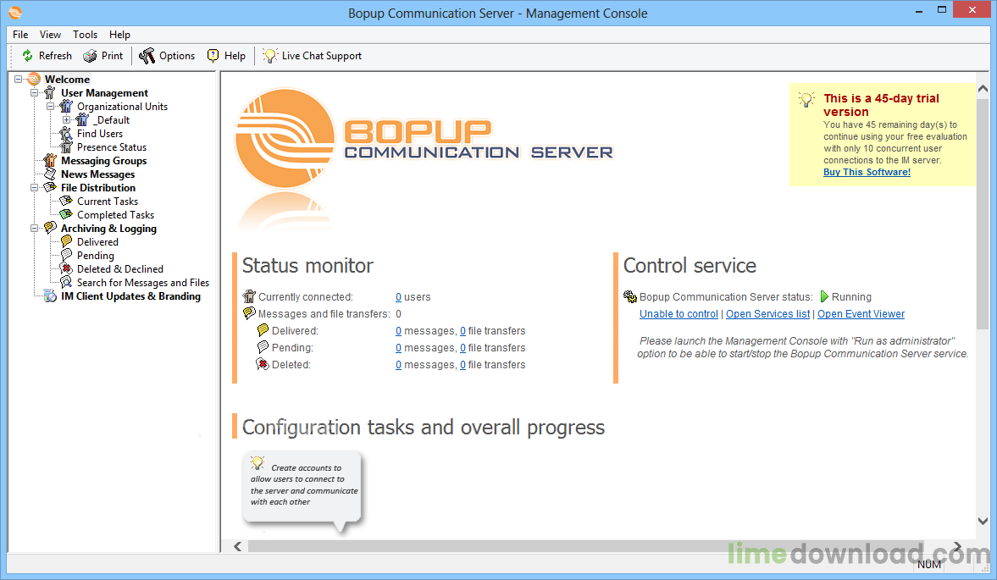Click the horizontal scrollbar right arrow
Screen dimensions: 997x580
tap(955, 546)
